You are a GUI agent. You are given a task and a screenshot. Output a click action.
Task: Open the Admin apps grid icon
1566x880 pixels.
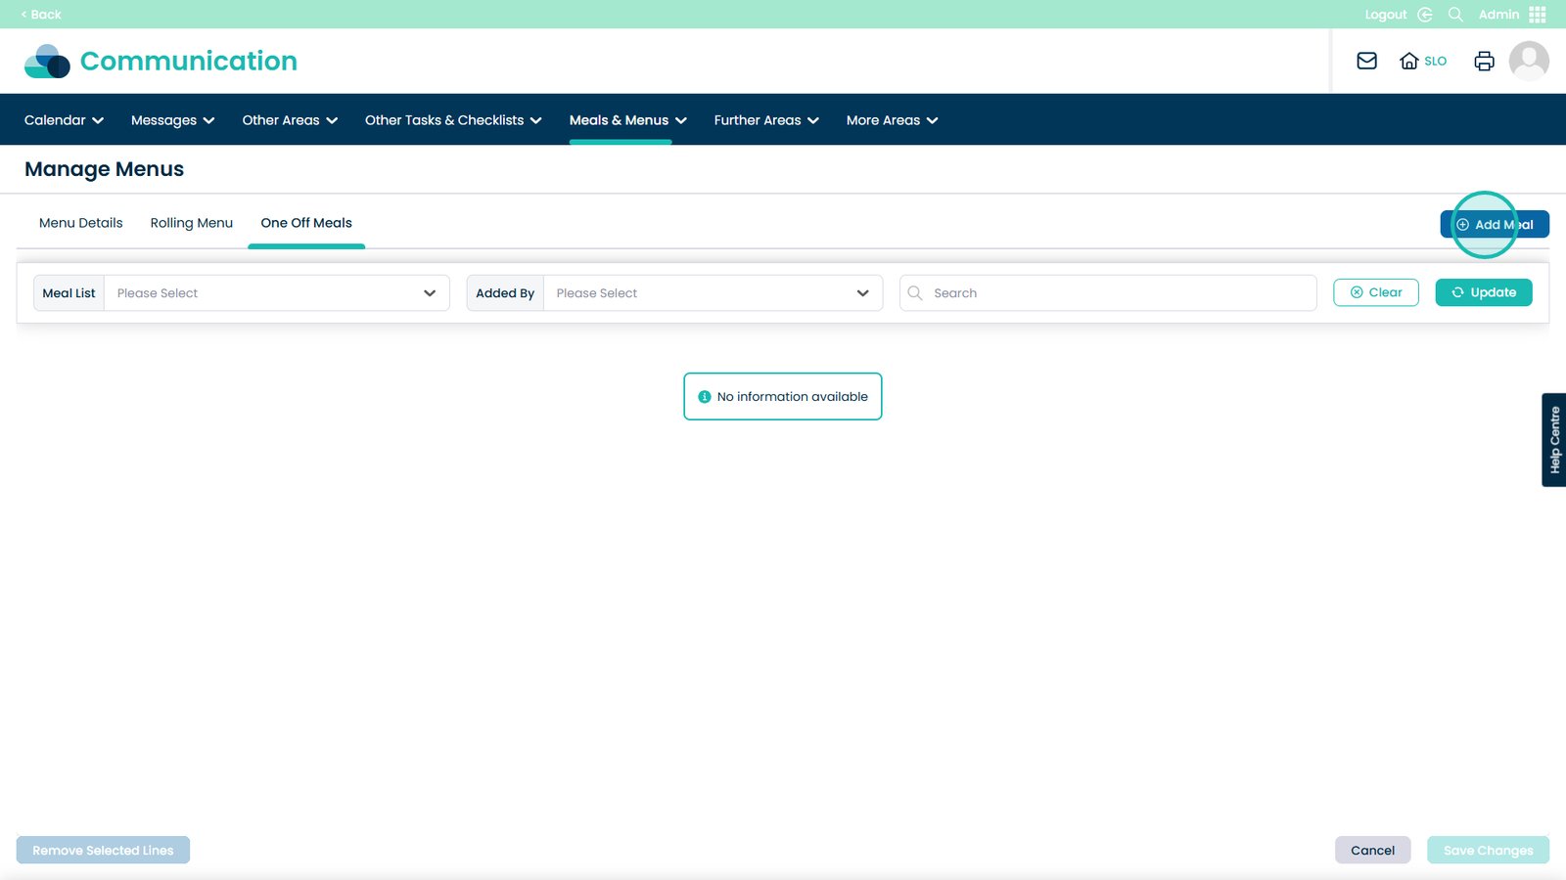[x=1537, y=15]
